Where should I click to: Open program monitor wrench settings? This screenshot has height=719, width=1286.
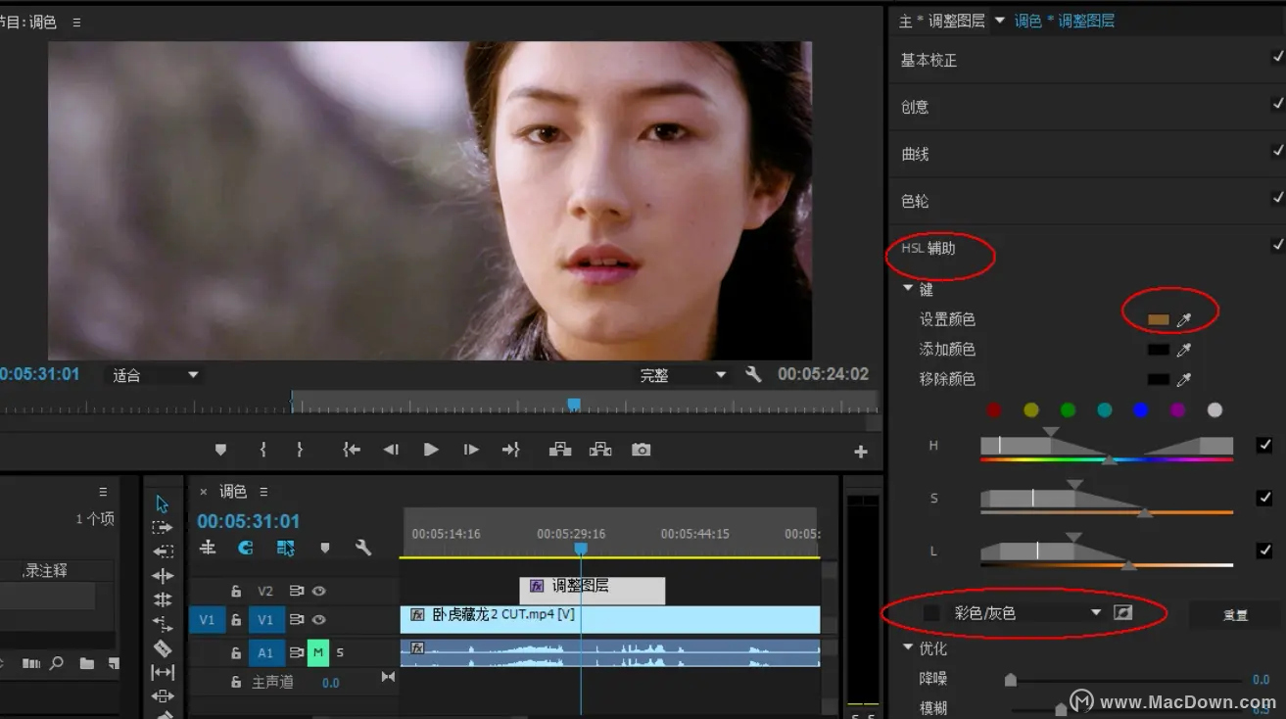(x=753, y=374)
